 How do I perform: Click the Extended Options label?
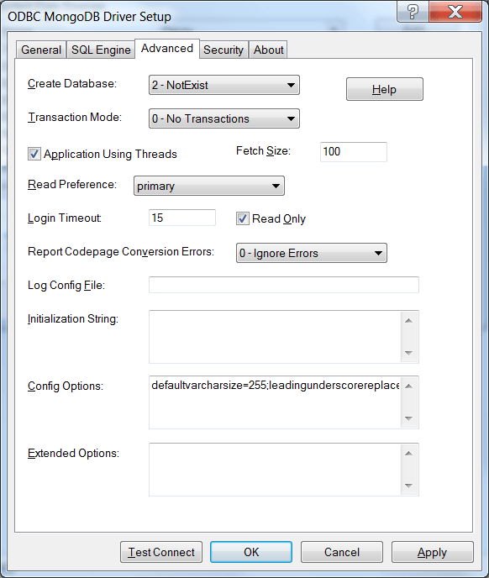click(x=73, y=453)
